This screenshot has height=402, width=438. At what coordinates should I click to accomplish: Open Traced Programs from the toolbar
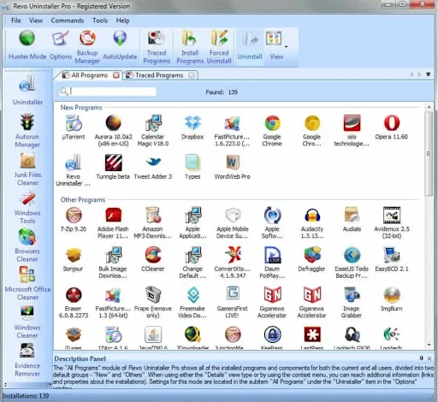pos(157,47)
